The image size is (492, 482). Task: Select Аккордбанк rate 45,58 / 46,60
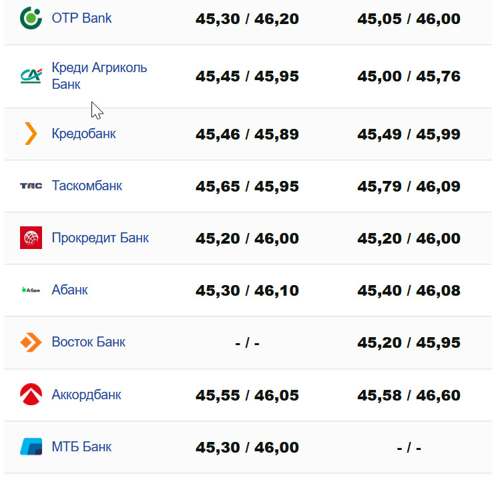409,395
